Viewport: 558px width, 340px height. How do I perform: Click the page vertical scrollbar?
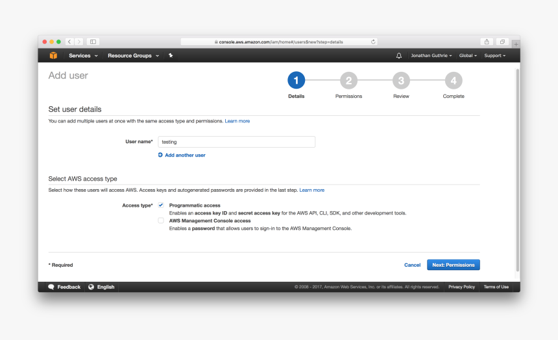[517, 170]
